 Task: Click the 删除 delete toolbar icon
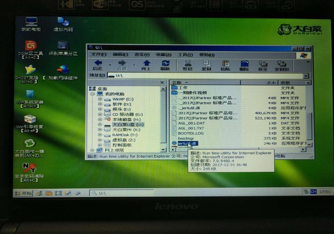click(x=244, y=65)
